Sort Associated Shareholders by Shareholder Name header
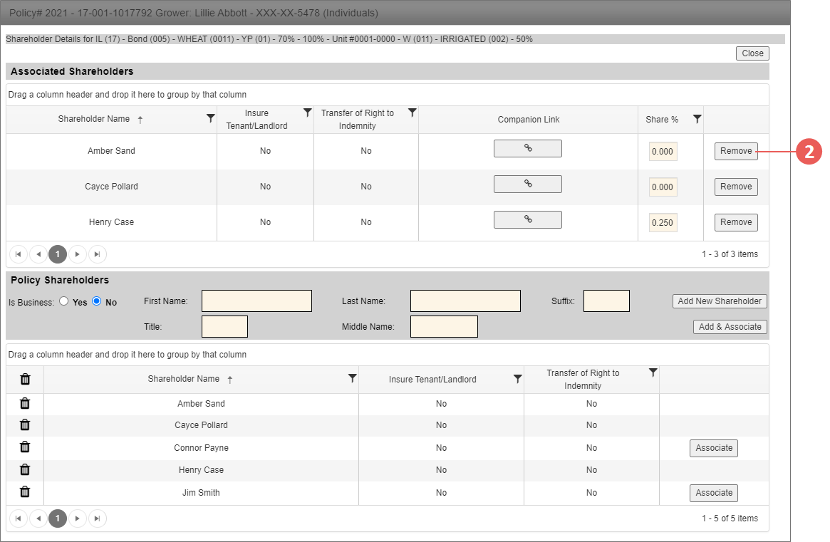This screenshot has width=830, height=542. click(94, 119)
